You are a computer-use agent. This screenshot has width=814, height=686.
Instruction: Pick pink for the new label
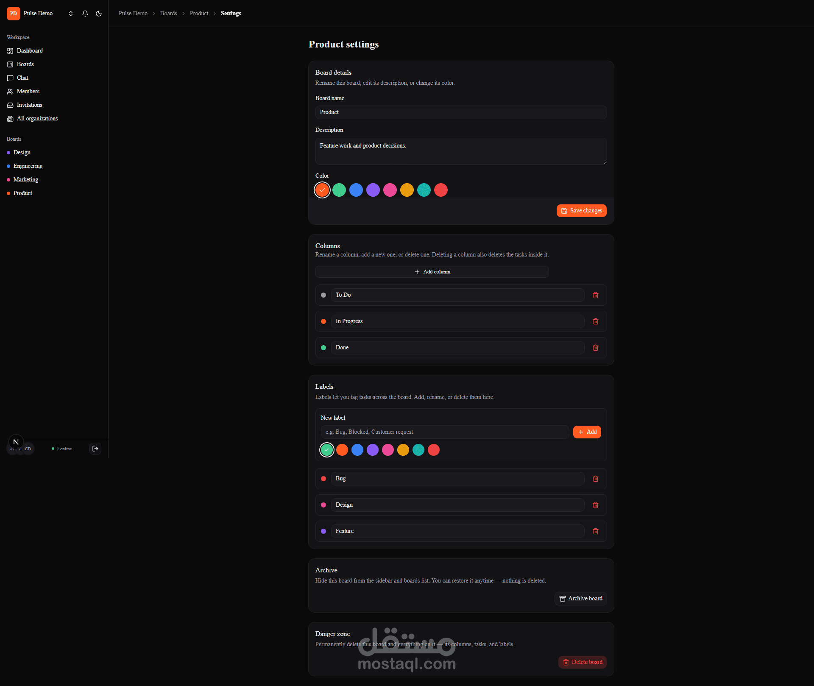[388, 450]
